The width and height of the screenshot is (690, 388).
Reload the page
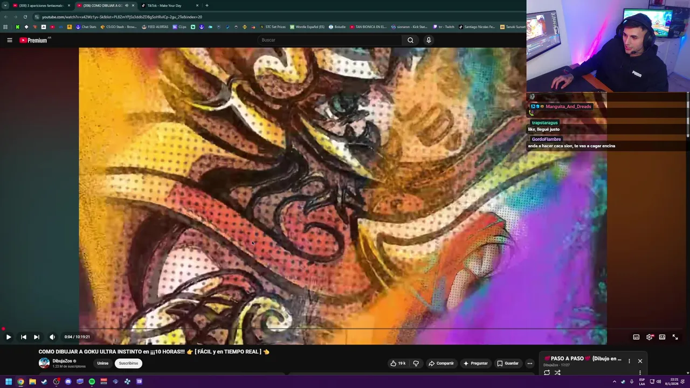25,17
